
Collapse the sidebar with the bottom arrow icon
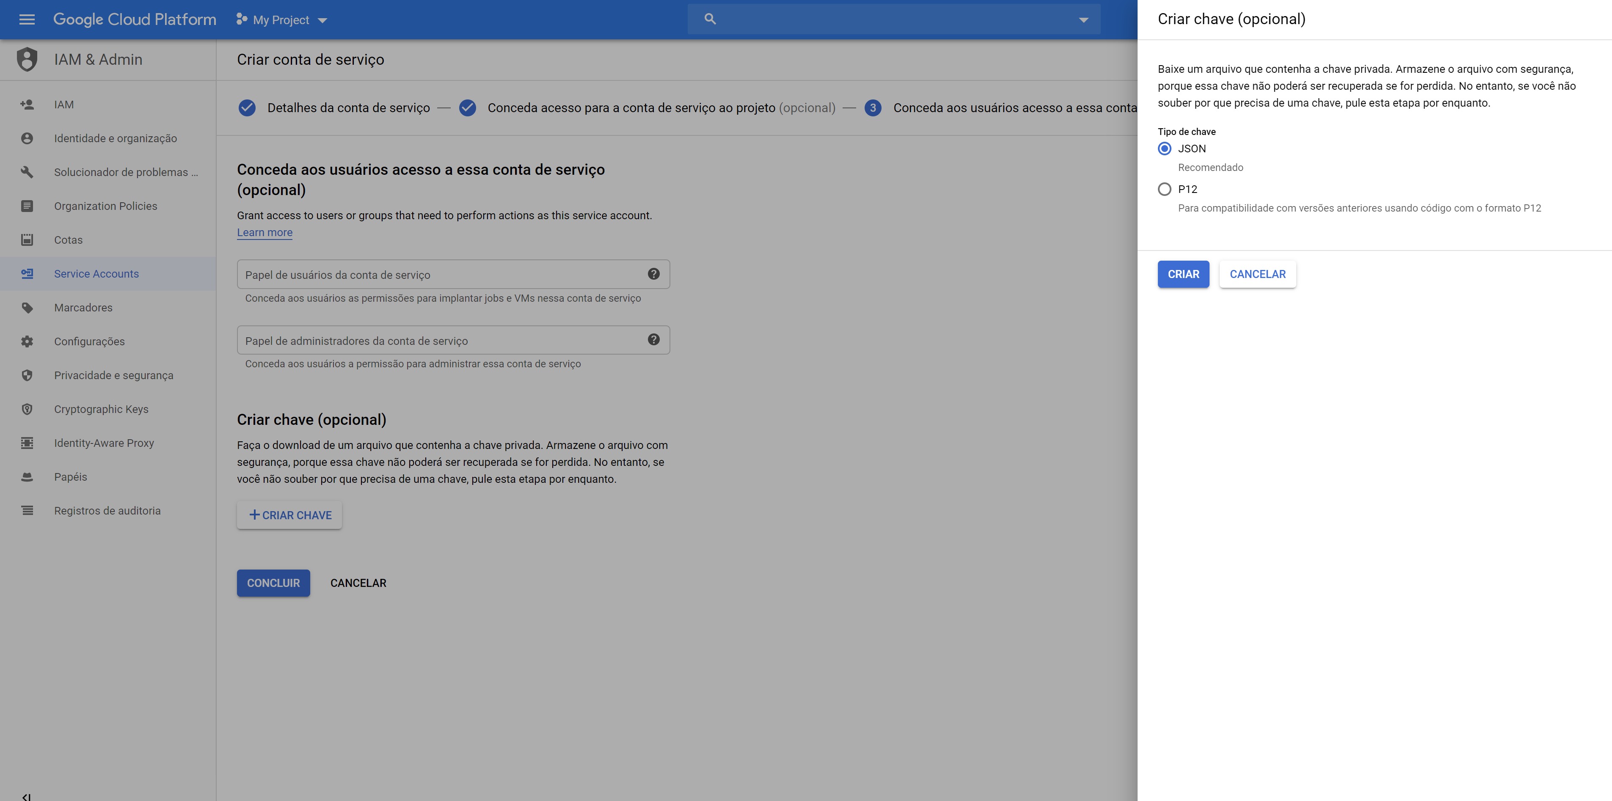click(x=26, y=797)
